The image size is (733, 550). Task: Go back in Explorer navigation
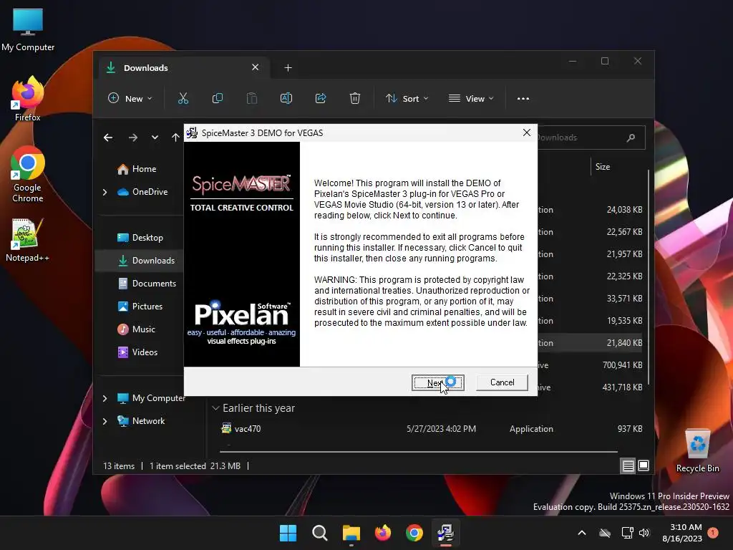(x=108, y=137)
